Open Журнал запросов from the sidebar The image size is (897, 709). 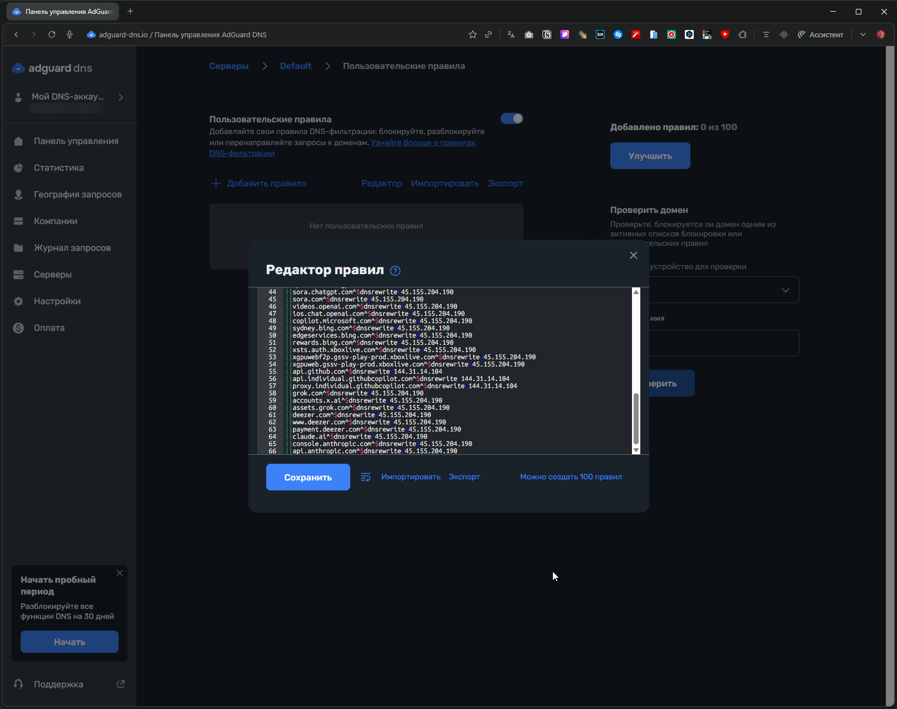click(x=72, y=248)
